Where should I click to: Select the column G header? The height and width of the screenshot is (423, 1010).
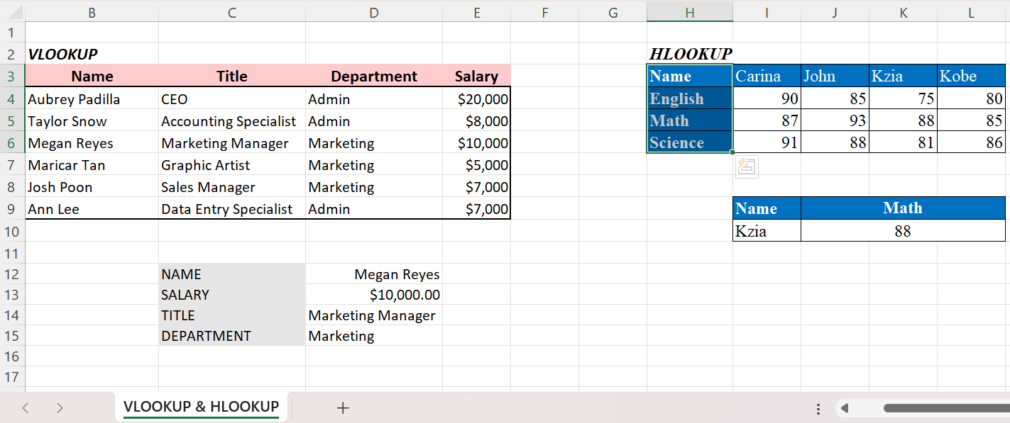(x=613, y=12)
